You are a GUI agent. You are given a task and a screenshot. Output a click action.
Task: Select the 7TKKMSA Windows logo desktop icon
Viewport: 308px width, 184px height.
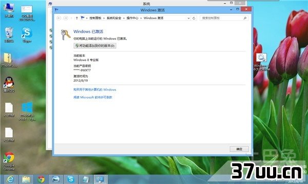pyautogui.click(x=27, y=111)
